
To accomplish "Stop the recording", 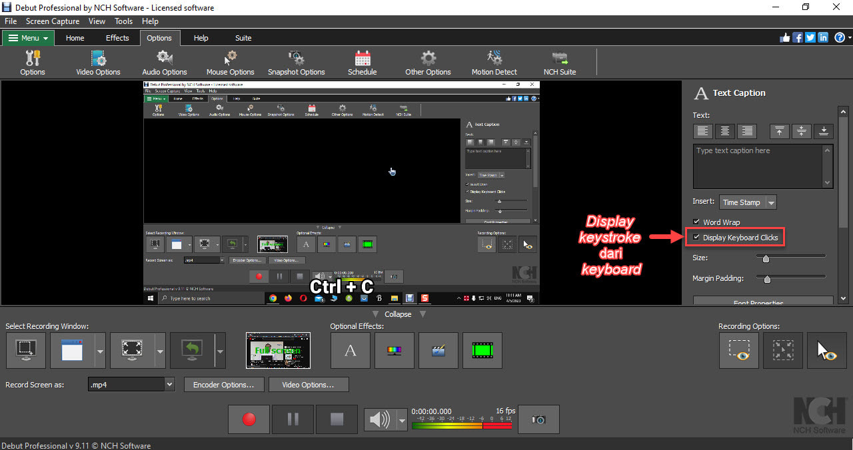I will tap(337, 419).
